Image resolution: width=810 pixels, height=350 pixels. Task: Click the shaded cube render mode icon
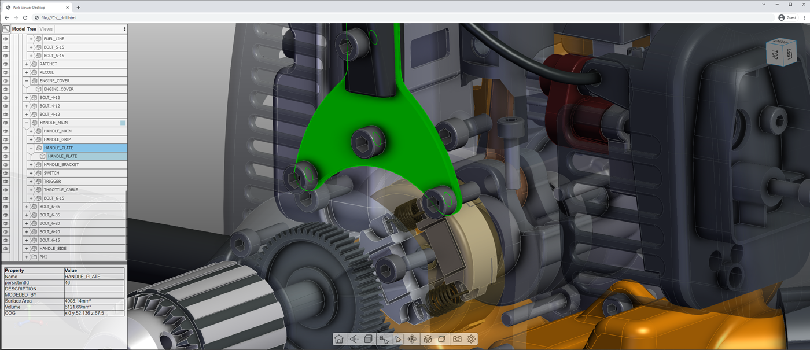tap(368, 339)
